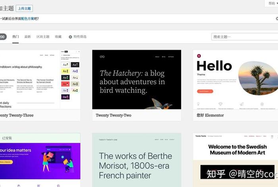
Task: Click the Twenty Twenty-Two theme name
Action: coord(114,115)
